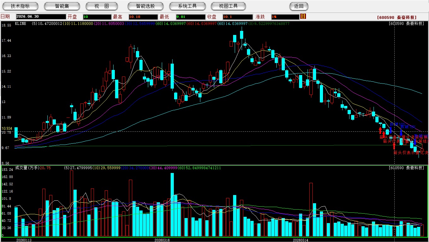Click the red [600590 泰豪科技] header title
429x242 pixels.
397,17
